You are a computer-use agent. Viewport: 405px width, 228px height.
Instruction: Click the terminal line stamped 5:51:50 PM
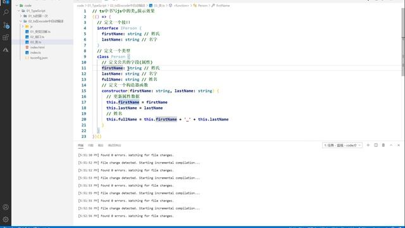click(126, 155)
